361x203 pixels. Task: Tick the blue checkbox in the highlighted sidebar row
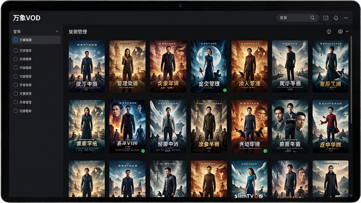point(16,40)
